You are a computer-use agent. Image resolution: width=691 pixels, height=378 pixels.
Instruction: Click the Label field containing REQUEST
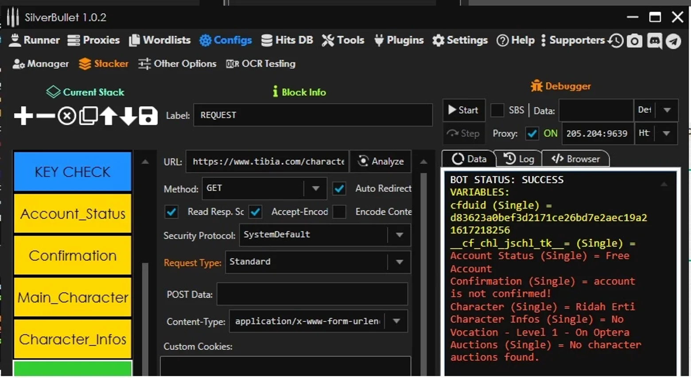click(x=313, y=115)
